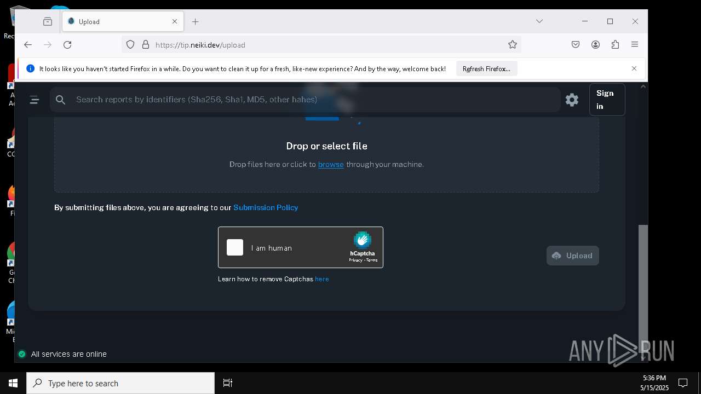Open the hCaptcha Privacy link

[x=355, y=260]
